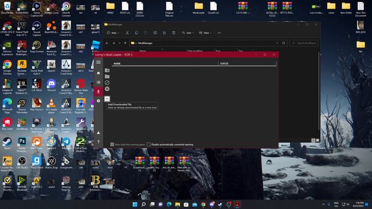Open recent locations chevron in ModManager explorer
This screenshot has height=209, width=372.
tap(120, 43)
